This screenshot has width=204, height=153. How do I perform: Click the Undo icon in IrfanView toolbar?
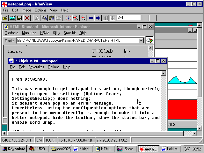coord(59,18)
